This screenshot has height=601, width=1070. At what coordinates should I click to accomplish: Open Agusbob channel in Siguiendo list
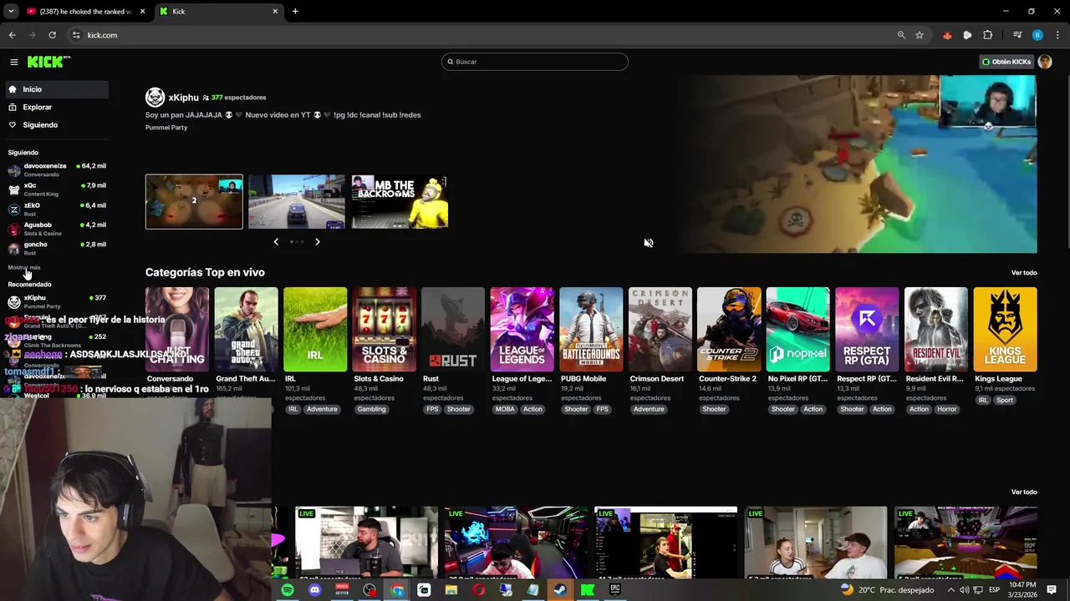tap(57, 229)
